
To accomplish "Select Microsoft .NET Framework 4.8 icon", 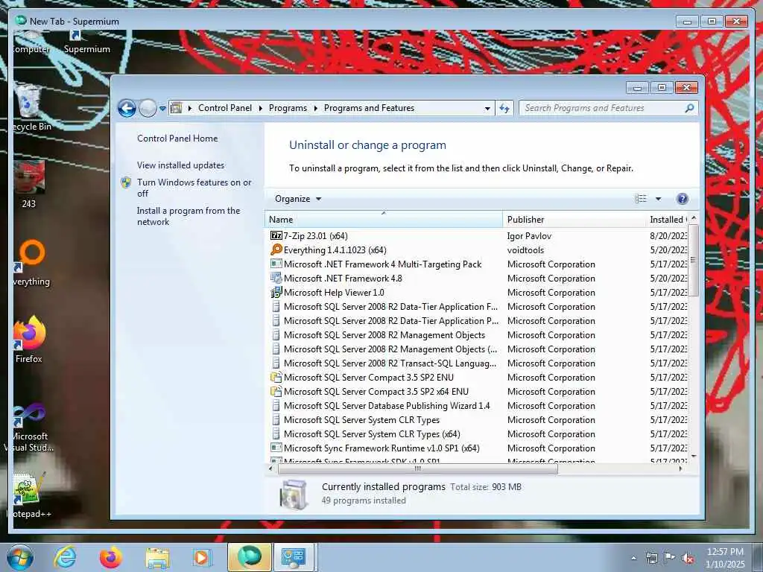I will (x=276, y=279).
